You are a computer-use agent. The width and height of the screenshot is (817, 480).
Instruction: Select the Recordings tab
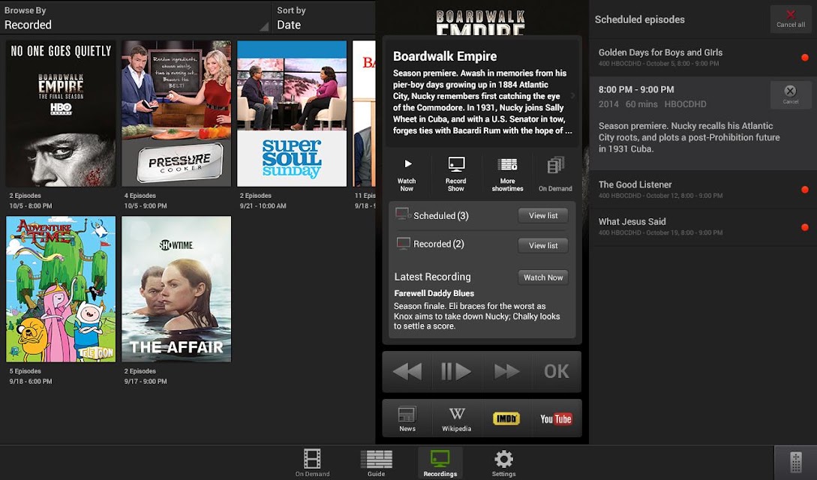[x=440, y=462]
